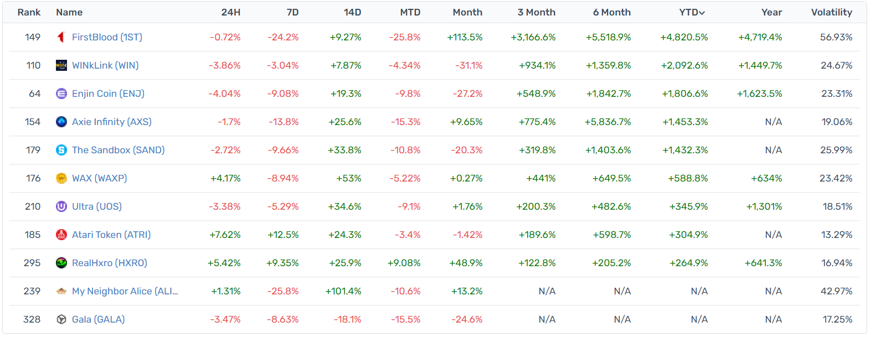Sort table by Rank header
This screenshot has height=337, width=871.
(x=29, y=12)
